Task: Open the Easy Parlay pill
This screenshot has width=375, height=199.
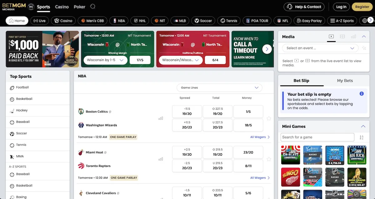Action: pos(309,21)
